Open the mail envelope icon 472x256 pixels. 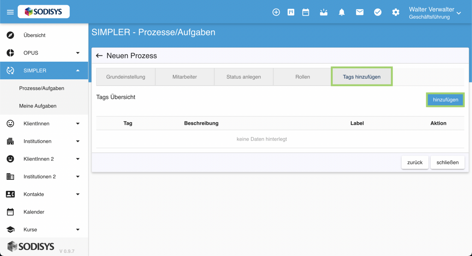click(x=360, y=12)
